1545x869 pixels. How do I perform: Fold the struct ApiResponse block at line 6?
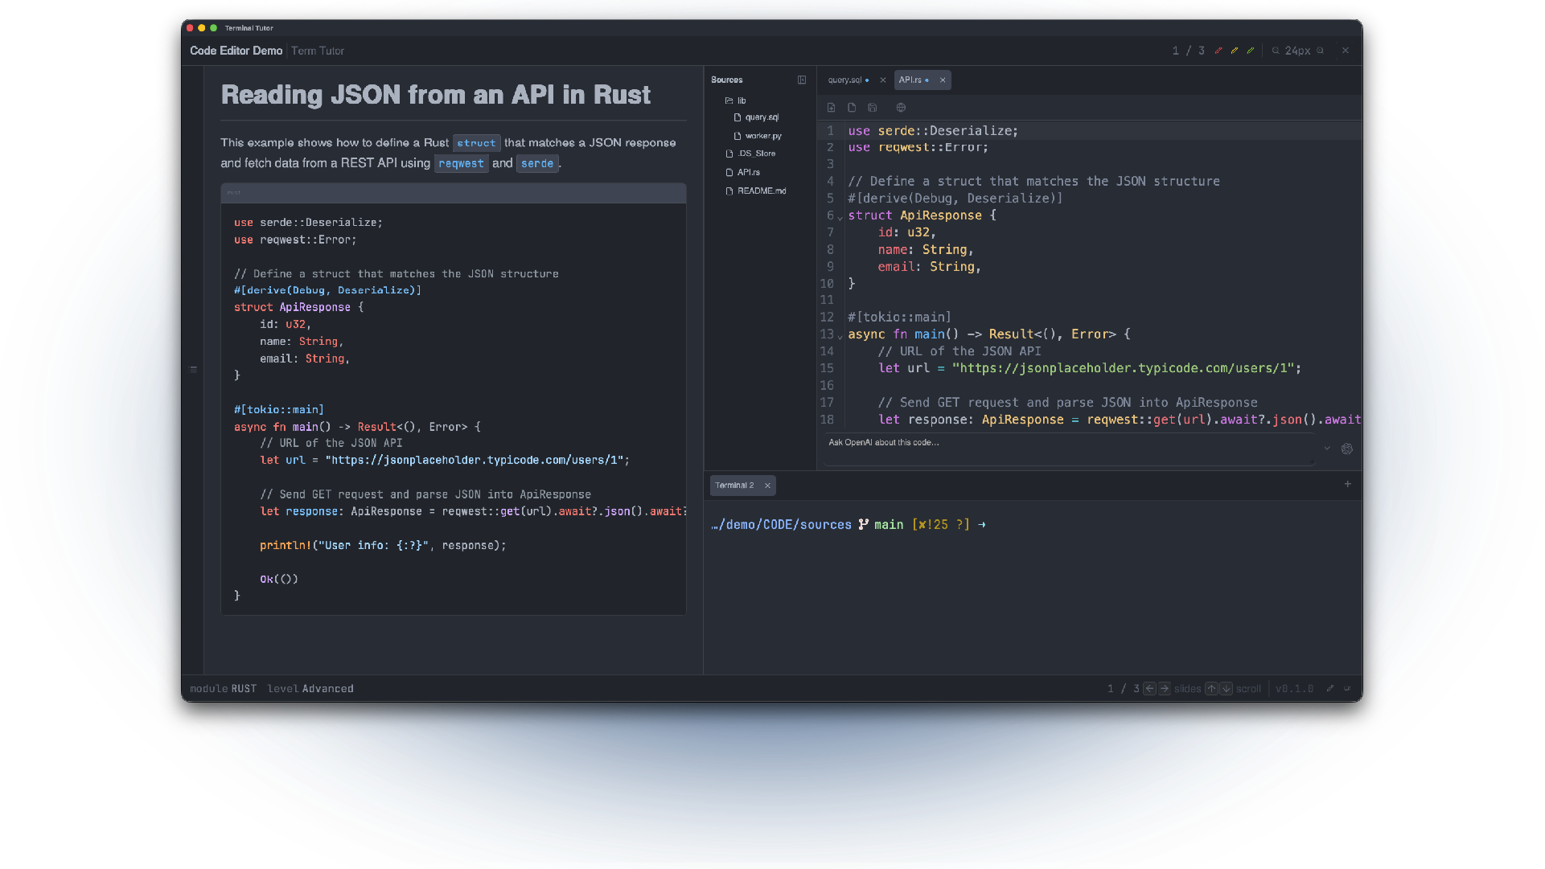point(840,218)
